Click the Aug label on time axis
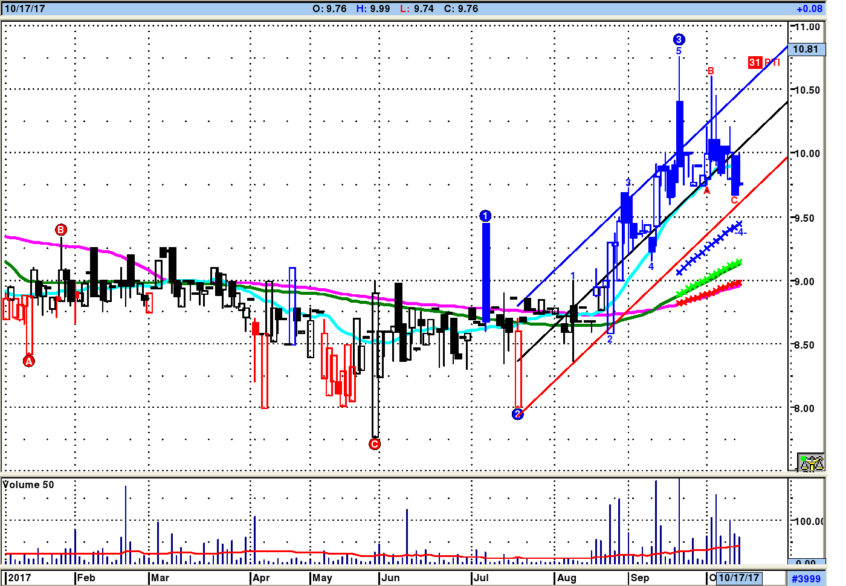Viewport: 846px width, 586px height. [x=566, y=578]
